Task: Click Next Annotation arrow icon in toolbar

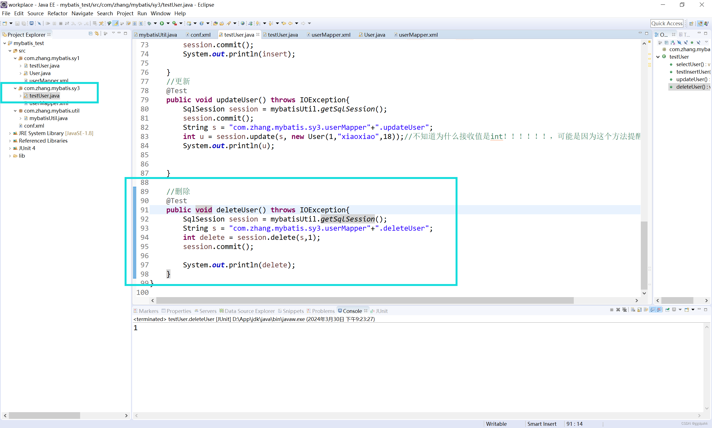Action: [258, 23]
